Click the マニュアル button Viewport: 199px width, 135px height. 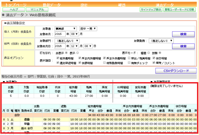pos(37,10)
